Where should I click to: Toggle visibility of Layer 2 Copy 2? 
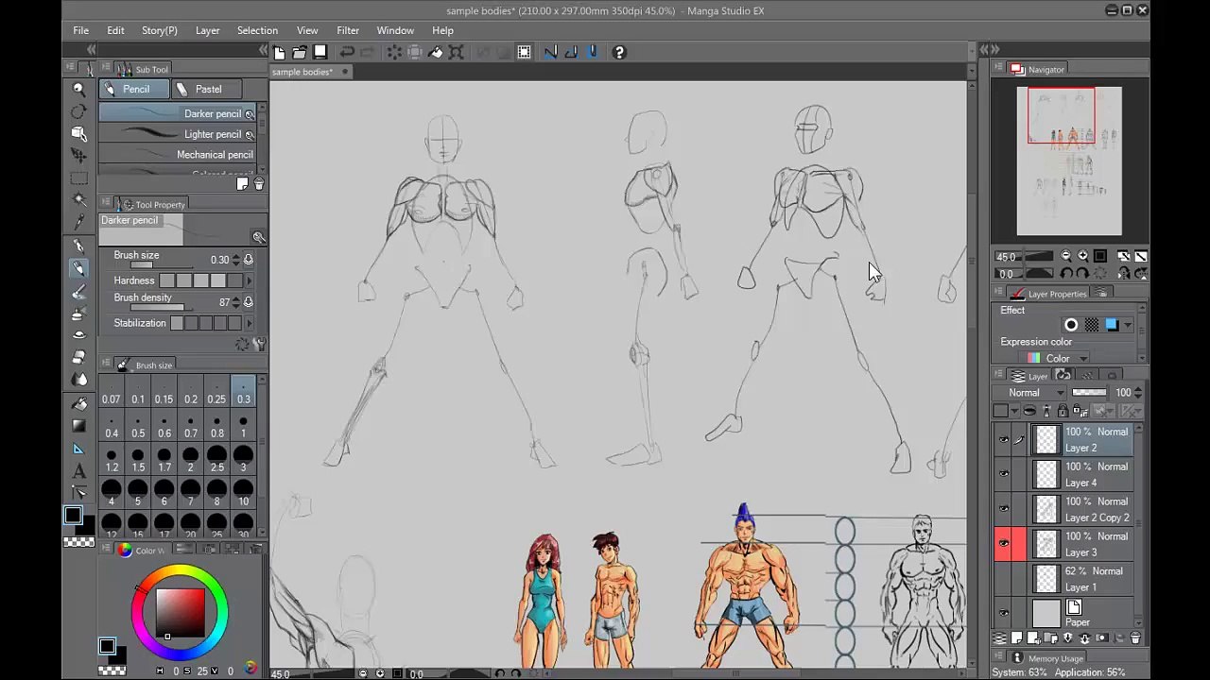[x=1003, y=509]
